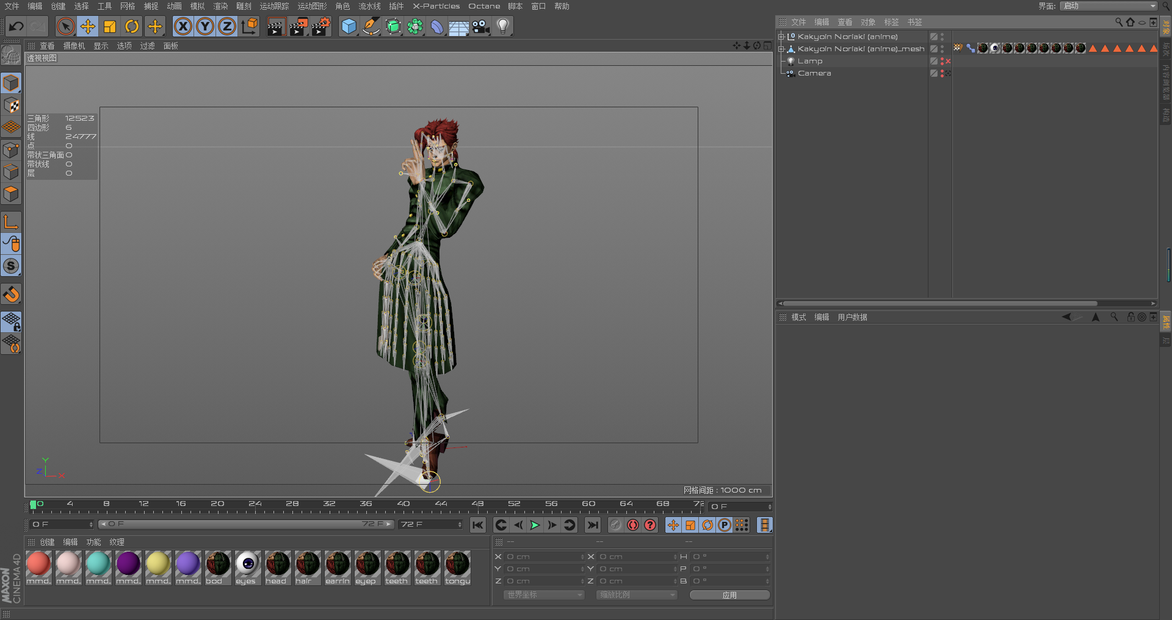Open the Octane menu
The height and width of the screenshot is (620, 1172).
(484, 6)
